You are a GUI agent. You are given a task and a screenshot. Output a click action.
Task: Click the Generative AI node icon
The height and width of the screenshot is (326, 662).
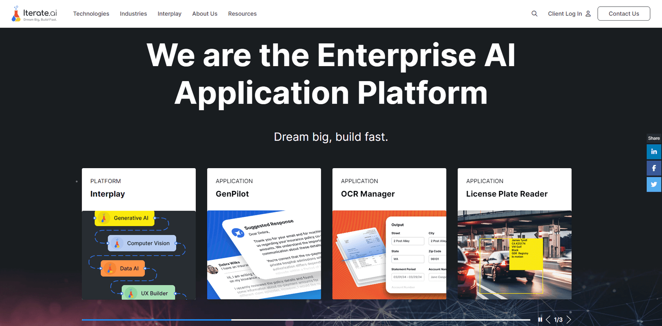104,218
